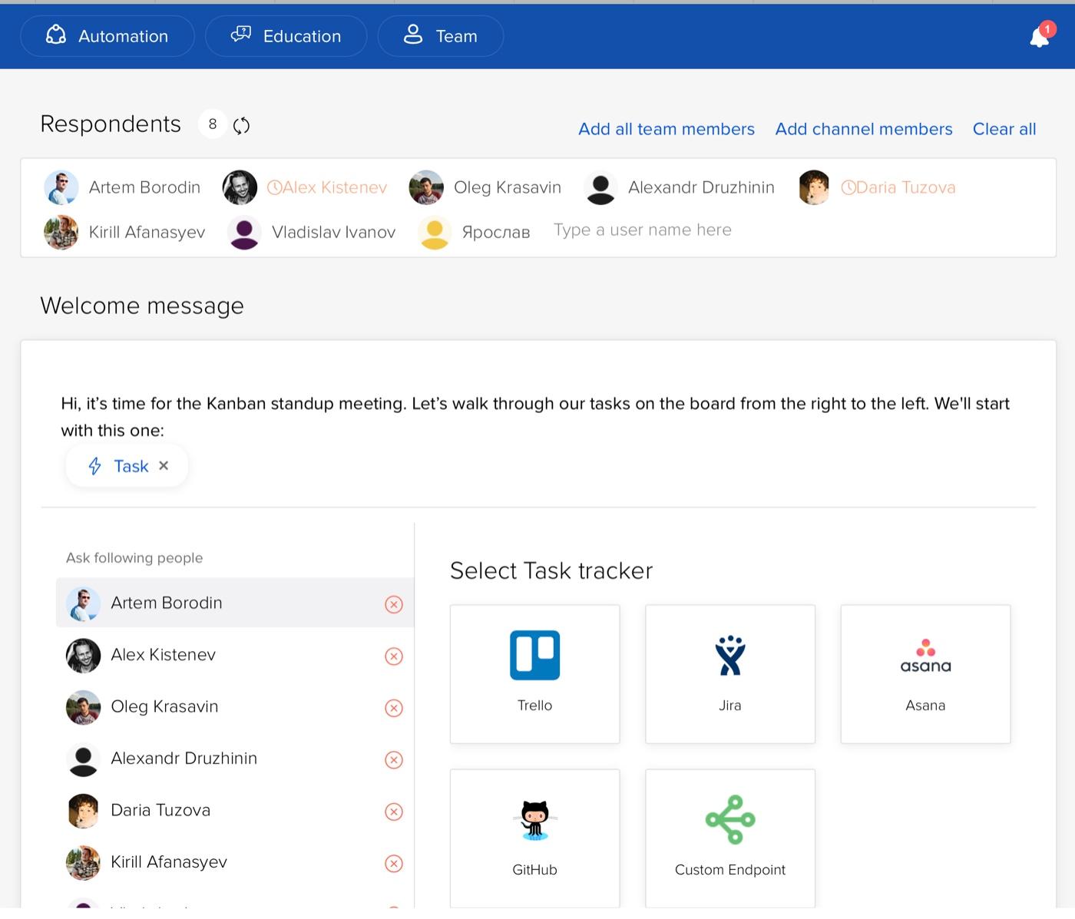Open the Automation menu
Screen dimensions: 1075x919
pyautogui.click(x=107, y=36)
